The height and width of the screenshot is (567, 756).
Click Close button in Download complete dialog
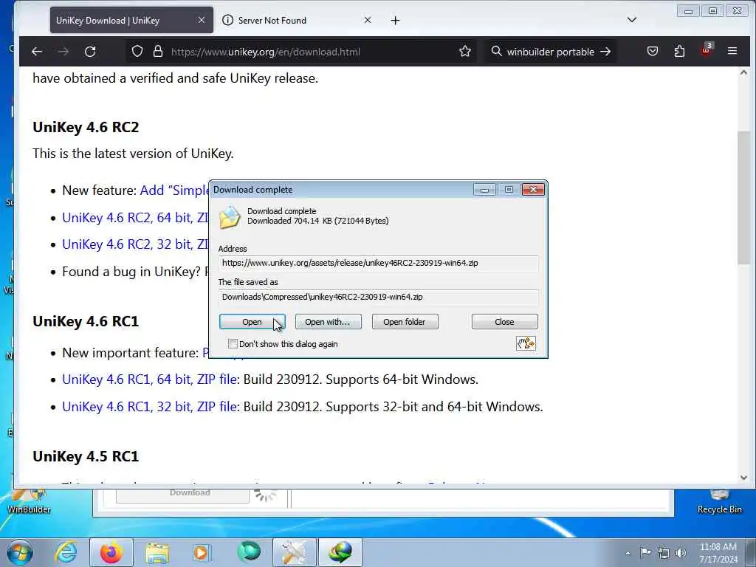[x=504, y=322]
